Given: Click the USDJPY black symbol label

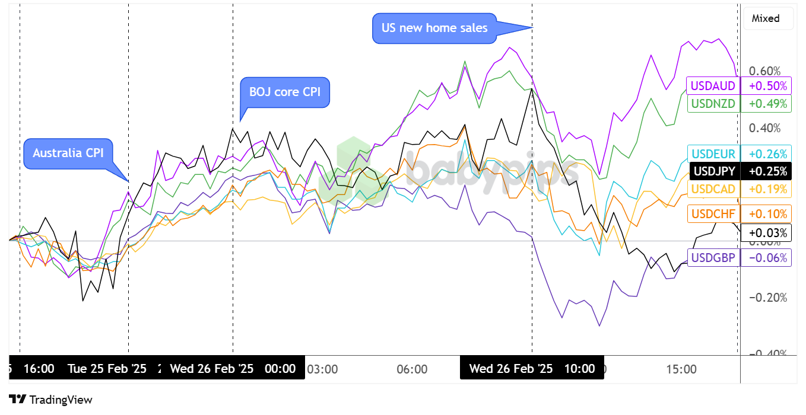Looking at the screenshot, I should coord(713,171).
